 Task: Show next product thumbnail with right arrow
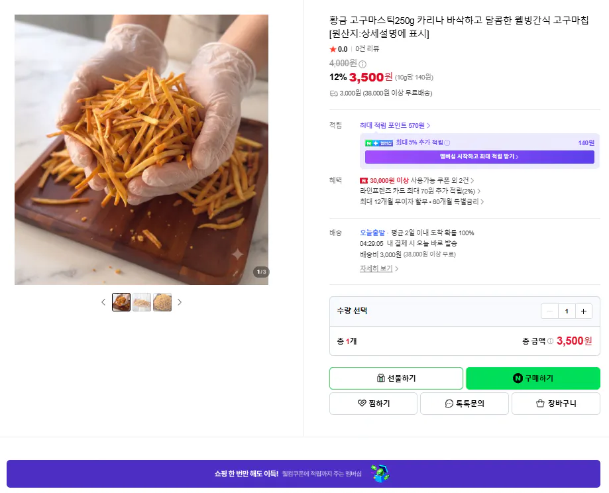coord(180,302)
